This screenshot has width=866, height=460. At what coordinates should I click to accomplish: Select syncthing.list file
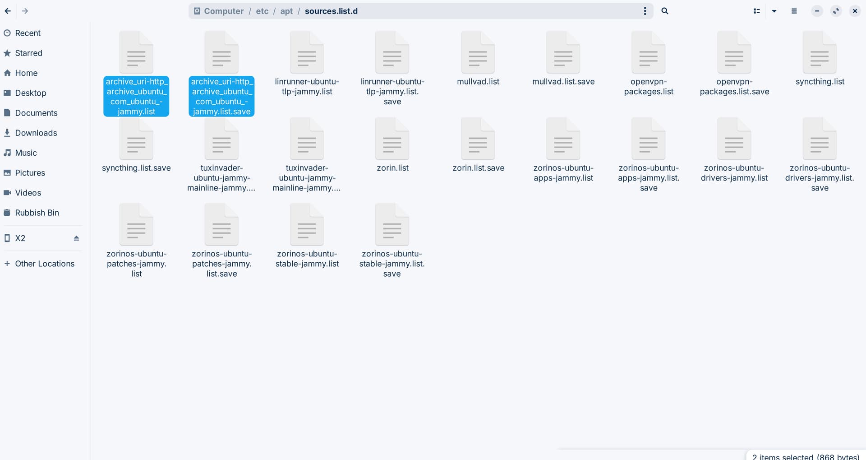(820, 59)
